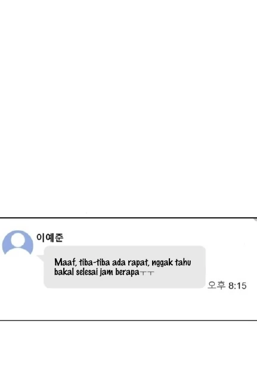Screen dimensions: 257x376
Task: Open 이예준's default profile avatar
Action: pyautogui.click(x=17, y=243)
